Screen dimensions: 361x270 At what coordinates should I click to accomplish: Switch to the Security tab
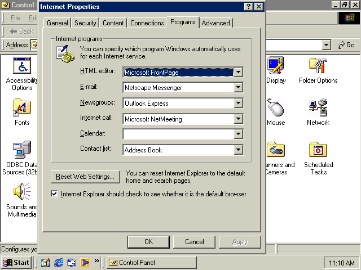(85, 23)
